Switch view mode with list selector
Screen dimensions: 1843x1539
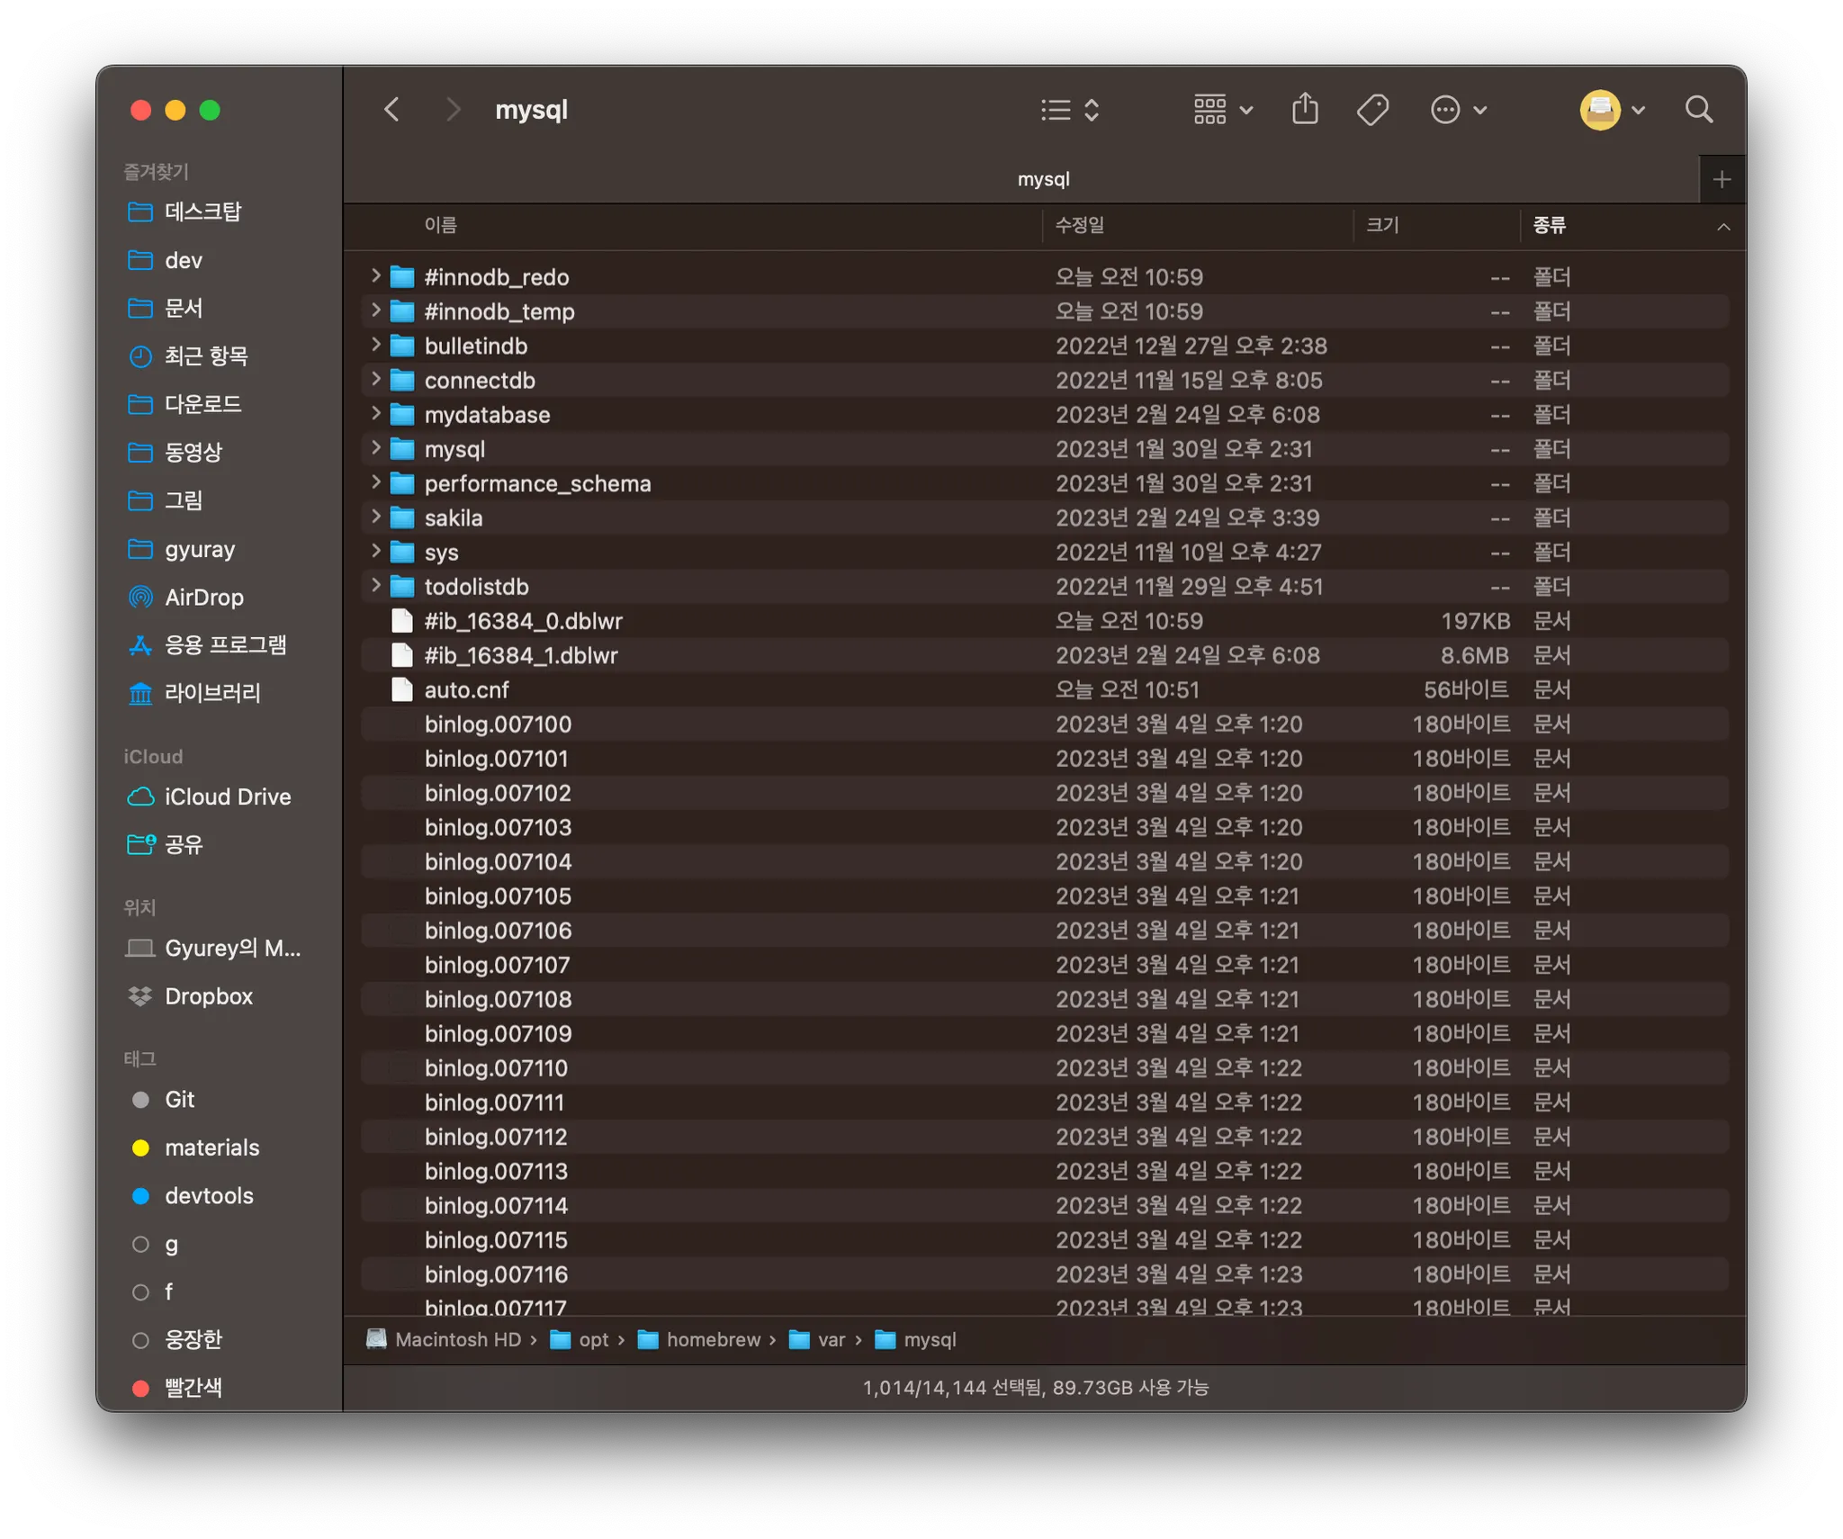pos(1070,110)
